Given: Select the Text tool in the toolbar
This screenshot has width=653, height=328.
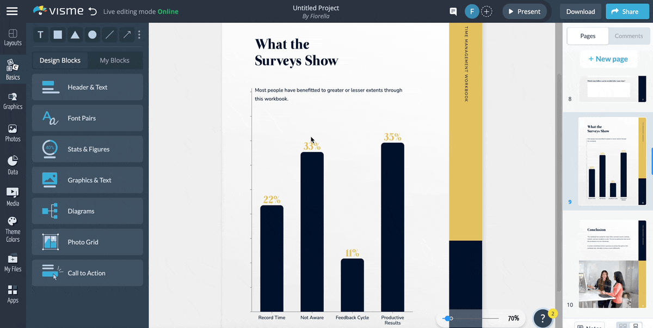Looking at the screenshot, I should click(40, 34).
